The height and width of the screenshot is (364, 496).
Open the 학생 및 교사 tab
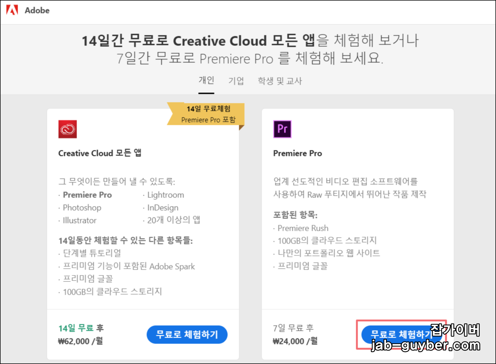pos(280,81)
